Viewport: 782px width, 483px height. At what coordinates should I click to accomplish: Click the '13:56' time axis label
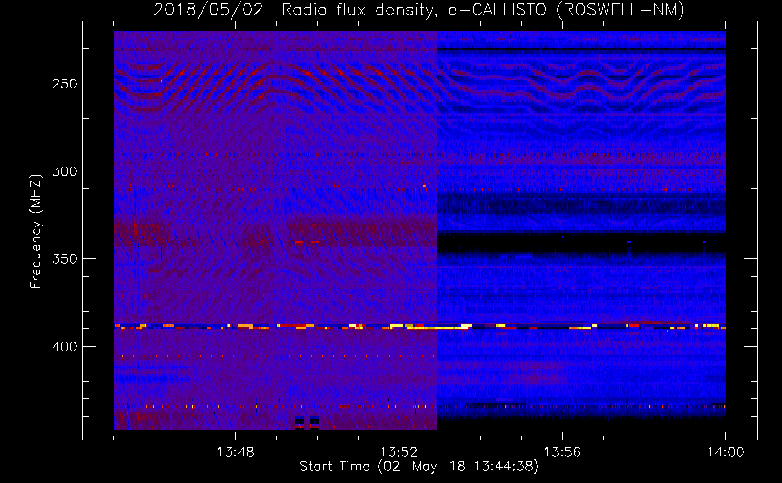coord(562,453)
